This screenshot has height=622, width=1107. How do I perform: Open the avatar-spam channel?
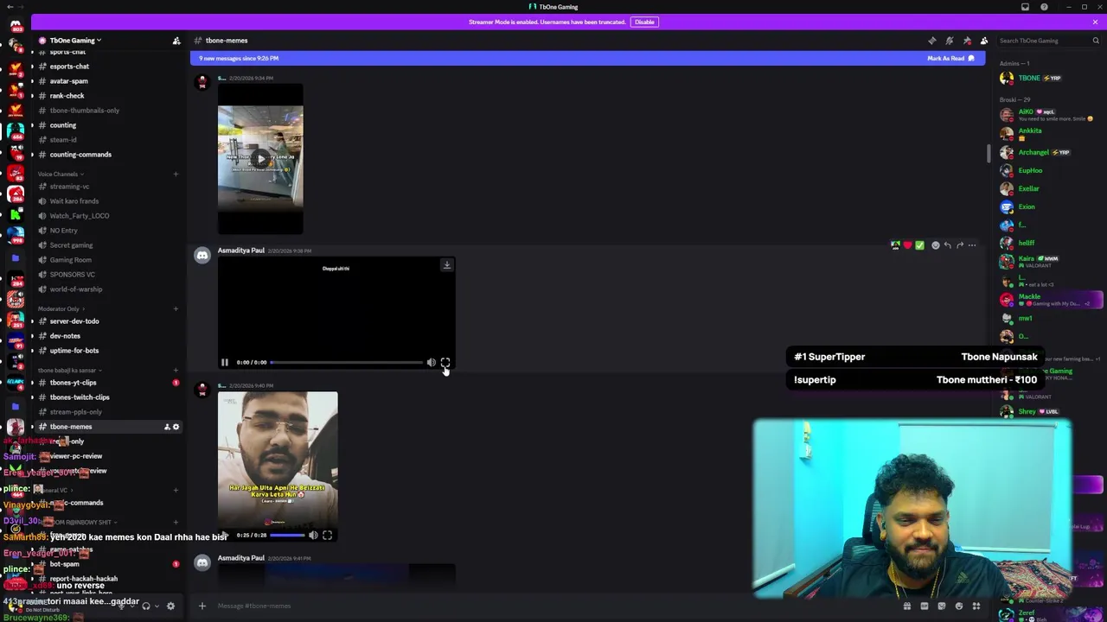68,81
